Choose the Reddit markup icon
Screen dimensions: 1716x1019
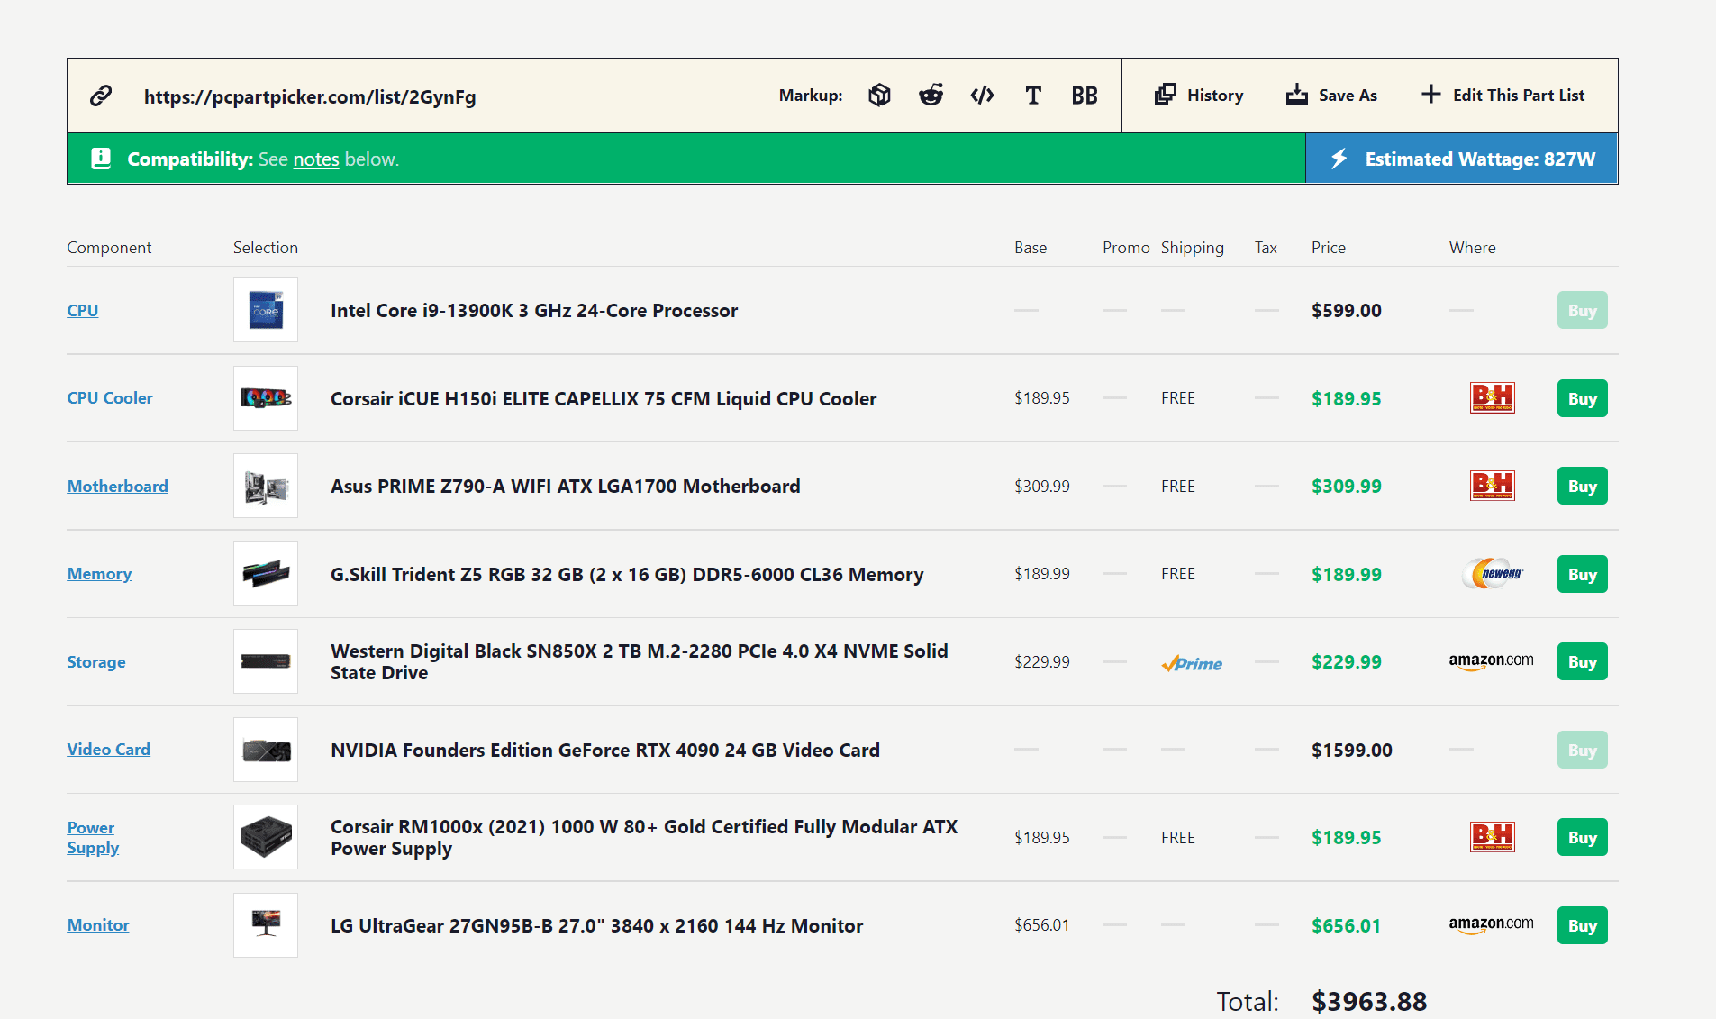[931, 96]
